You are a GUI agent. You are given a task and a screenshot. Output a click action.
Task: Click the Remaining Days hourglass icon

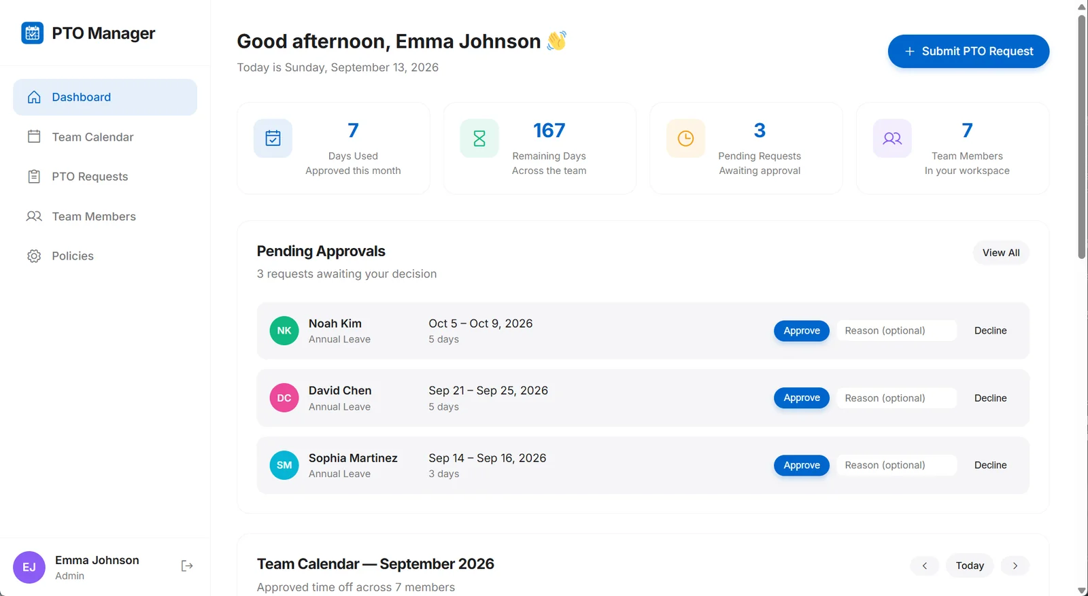point(479,138)
